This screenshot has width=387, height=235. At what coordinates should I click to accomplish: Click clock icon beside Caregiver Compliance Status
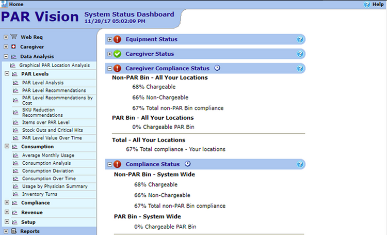pos(217,68)
